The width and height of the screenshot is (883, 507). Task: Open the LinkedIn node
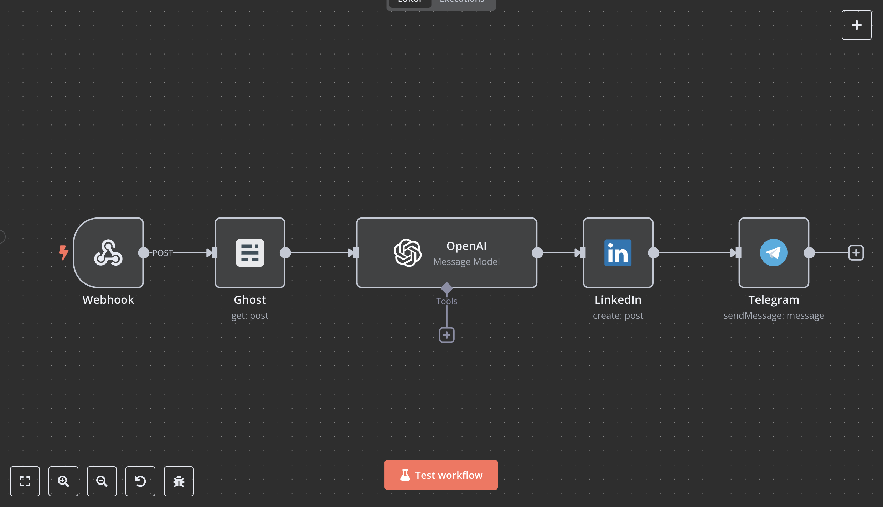[x=617, y=252]
